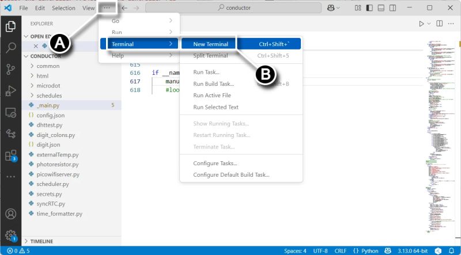Open Customize Layout icon
461x255 pixels.
point(357,8)
